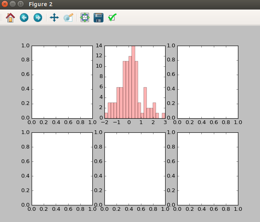Click the empty bottom-middle subplot
Image resolution: width=260 pixels, height=222 pixels.
135,169
